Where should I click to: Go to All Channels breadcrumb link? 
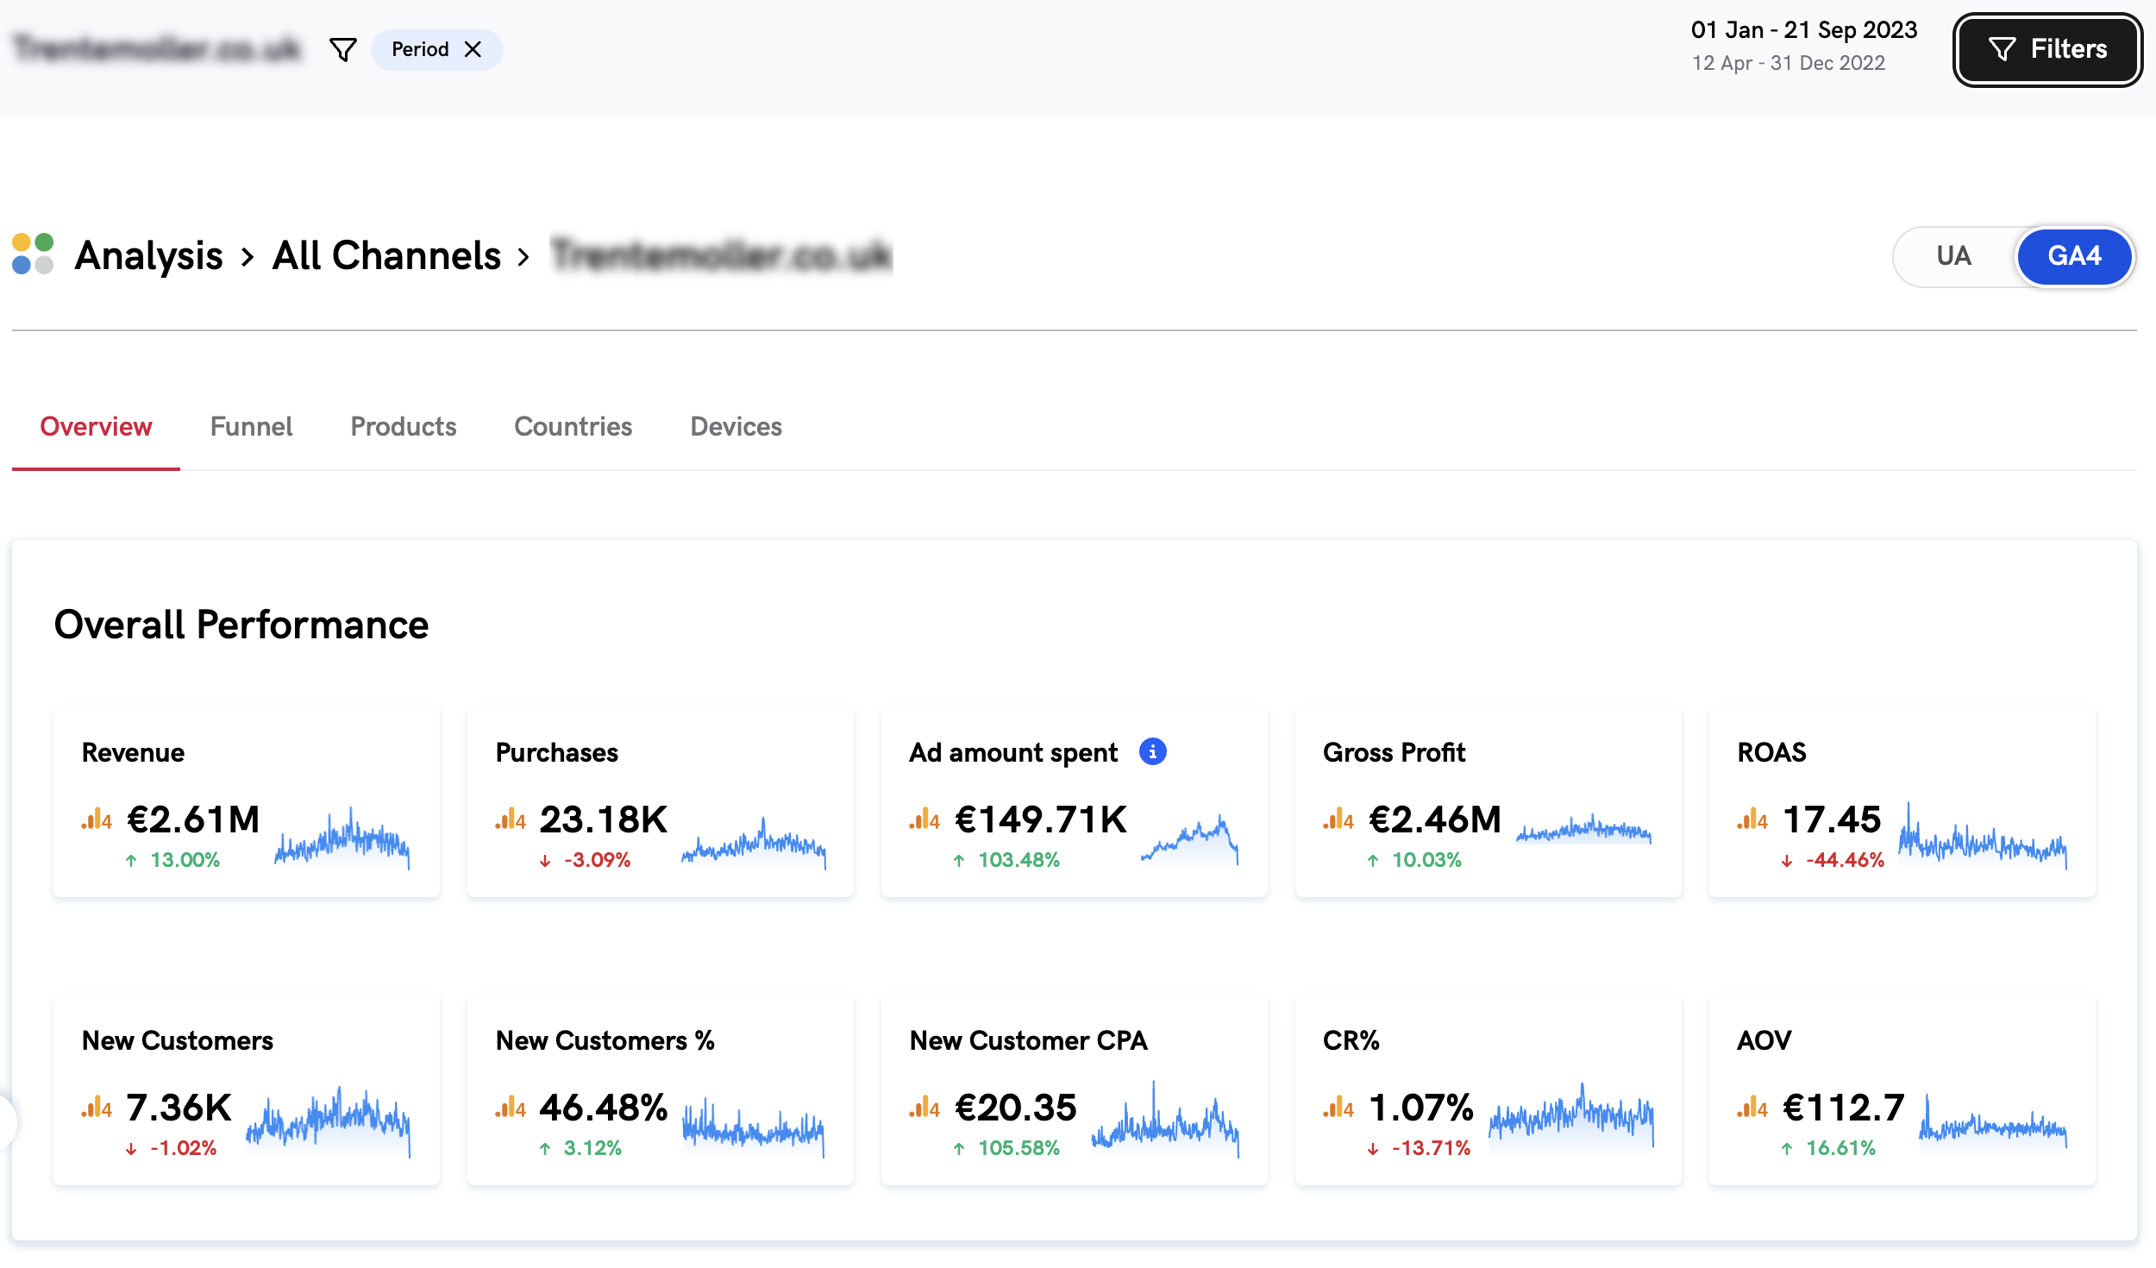386,255
